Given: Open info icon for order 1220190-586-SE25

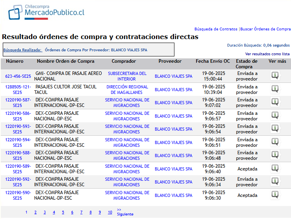Looking at the screenshot, I should [x=275, y=116].
